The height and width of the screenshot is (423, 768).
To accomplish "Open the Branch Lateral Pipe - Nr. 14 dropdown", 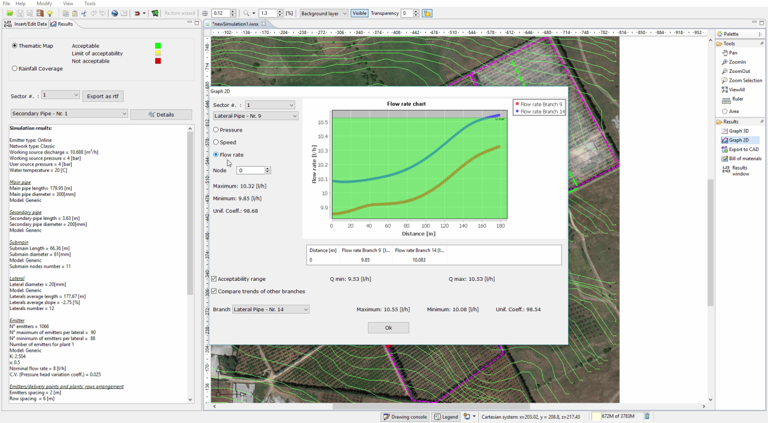I will click(271, 309).
